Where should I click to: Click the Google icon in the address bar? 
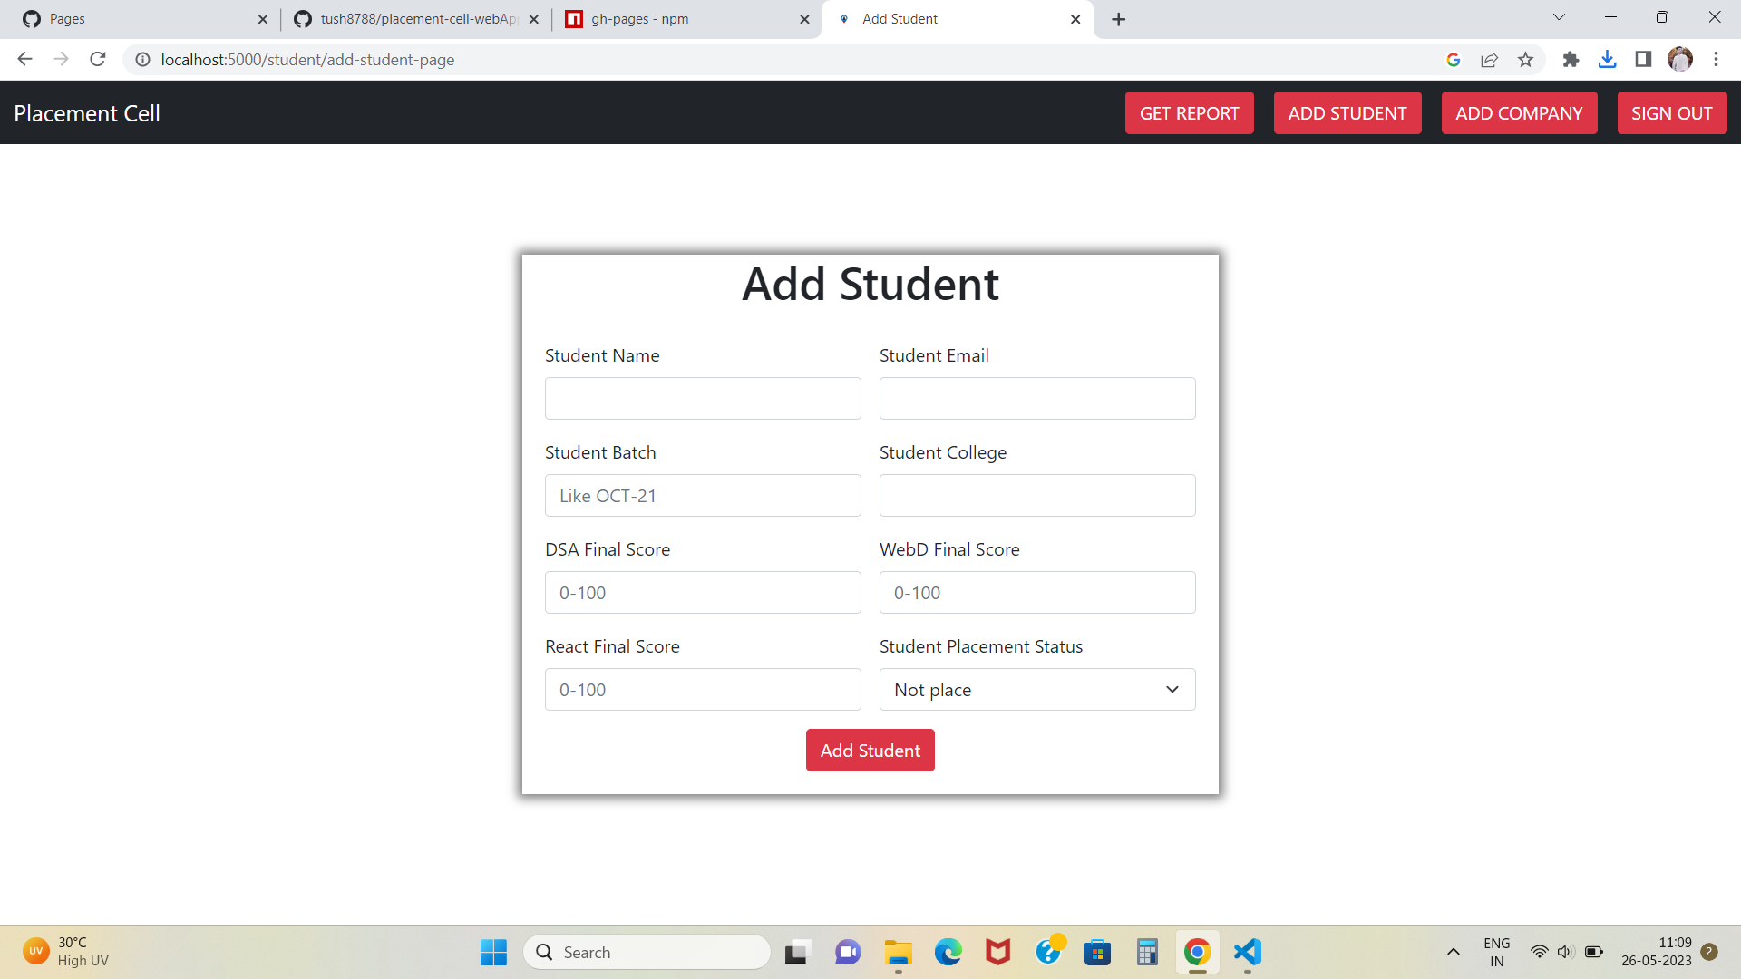(x=1453, y=59)
